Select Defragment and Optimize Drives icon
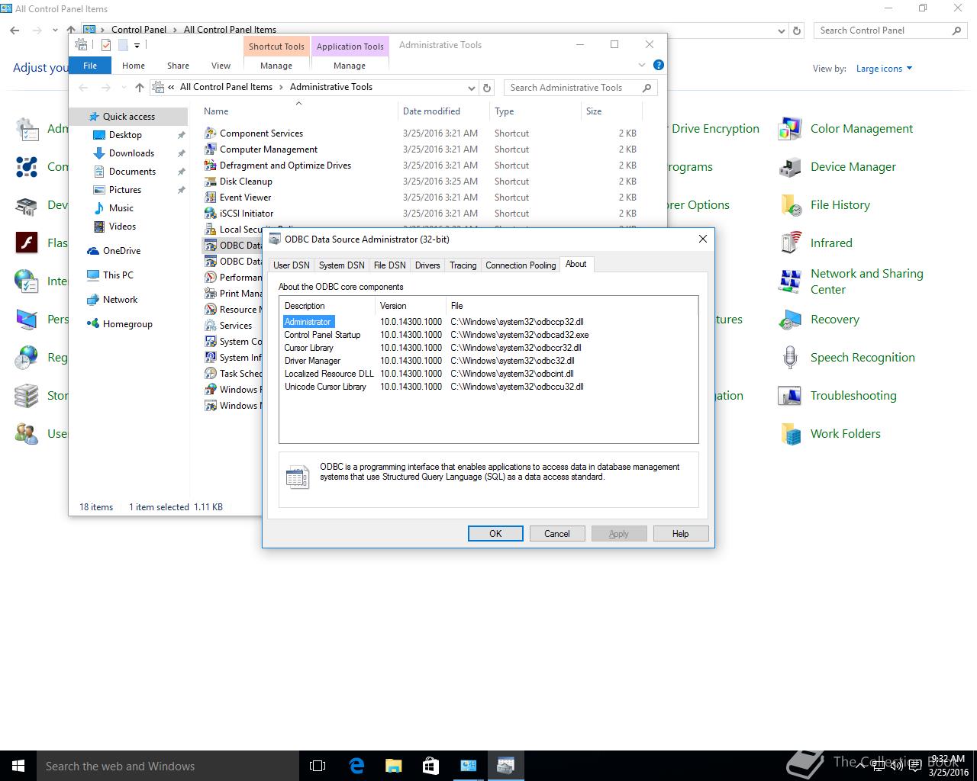 point(211,165)
